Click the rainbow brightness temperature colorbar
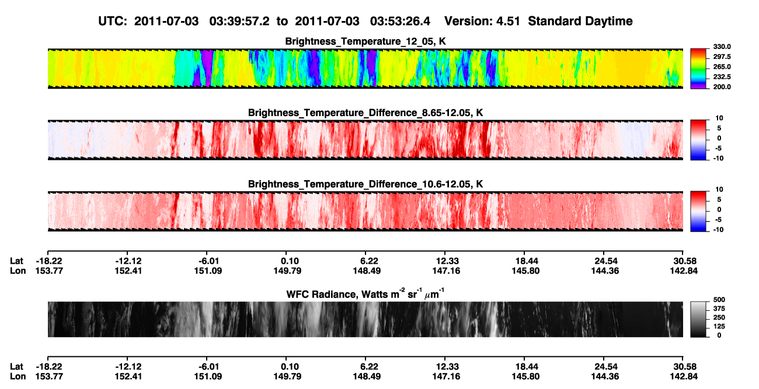Image resolution: width=759 pixels, height=389 pixels. (698, 68)
